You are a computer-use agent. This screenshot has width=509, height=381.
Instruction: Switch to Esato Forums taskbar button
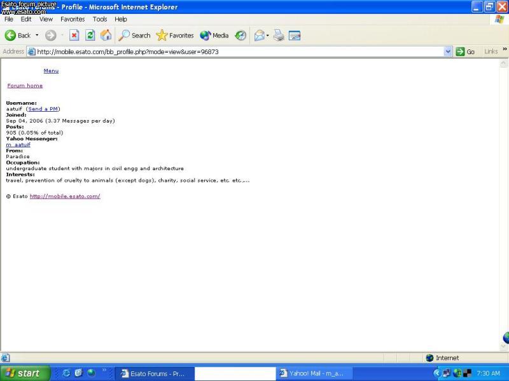pos(155,373)
